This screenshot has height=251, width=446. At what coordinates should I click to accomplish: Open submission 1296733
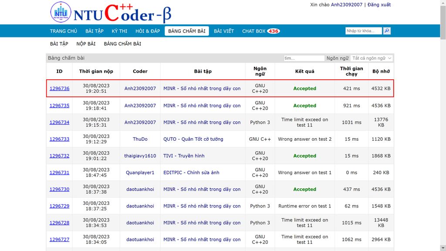point(59,139)
